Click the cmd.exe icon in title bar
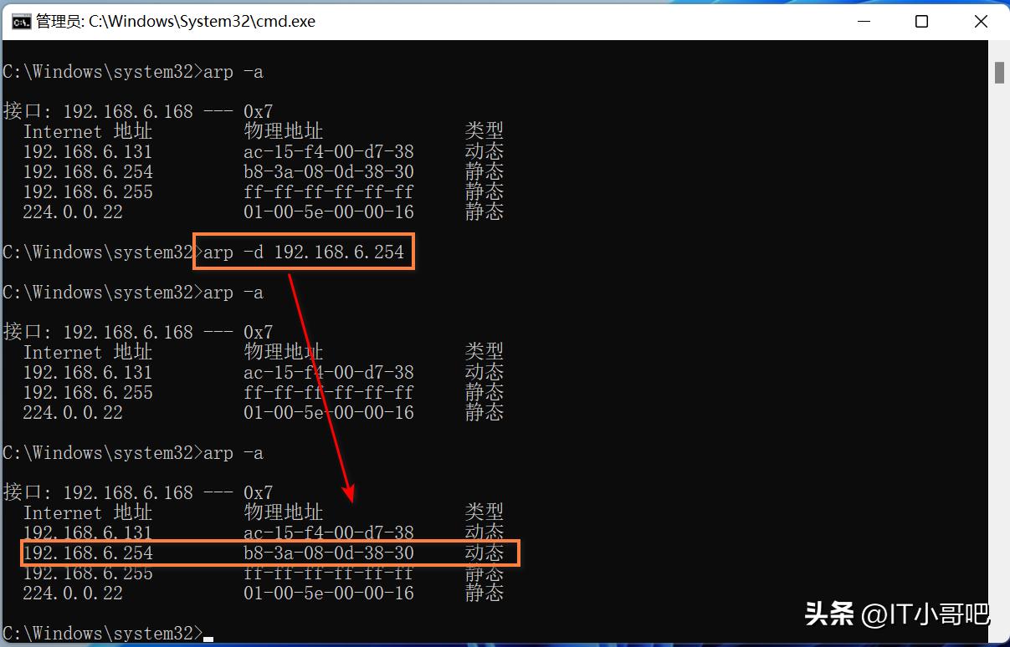1010x647 pixels. point(20,21)
